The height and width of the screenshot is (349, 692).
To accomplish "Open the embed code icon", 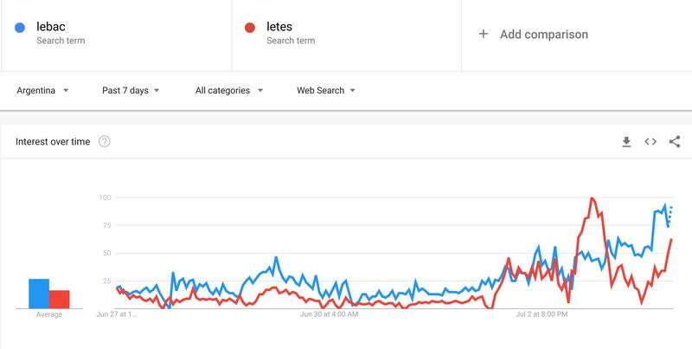I will 650,142.
